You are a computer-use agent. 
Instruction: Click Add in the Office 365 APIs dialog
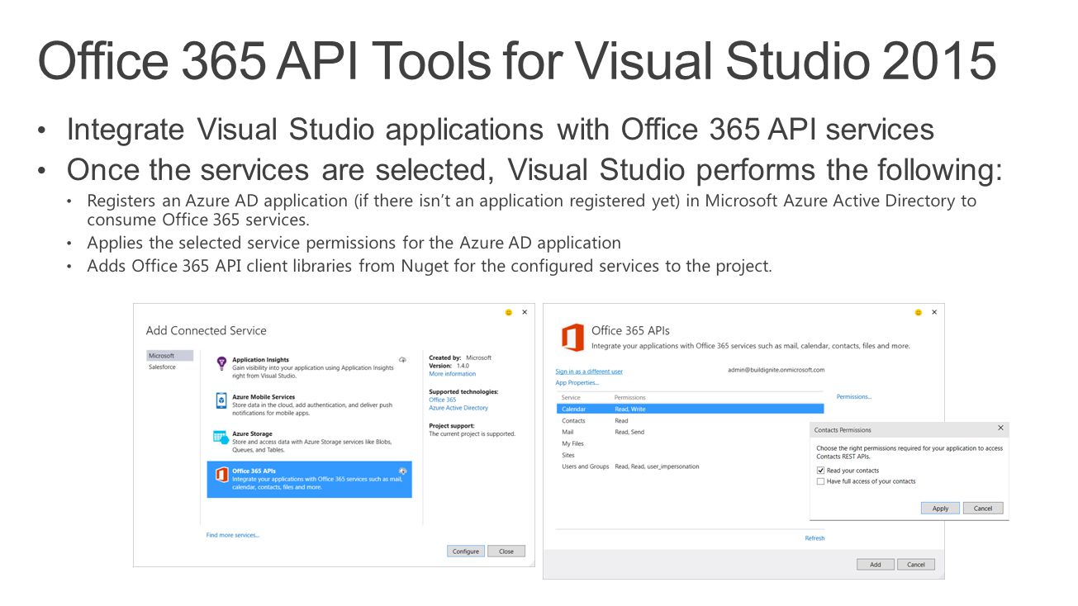click(x=875, y=565)
